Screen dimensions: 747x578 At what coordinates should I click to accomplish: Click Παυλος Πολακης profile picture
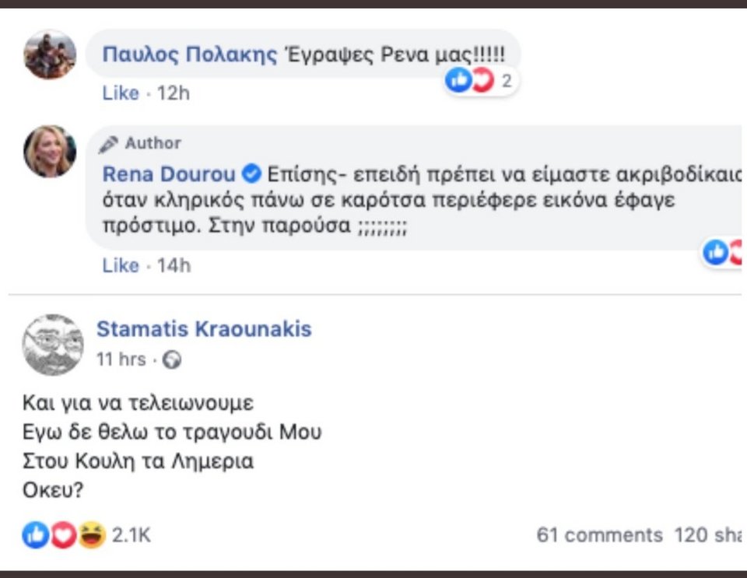pos(50,54)
